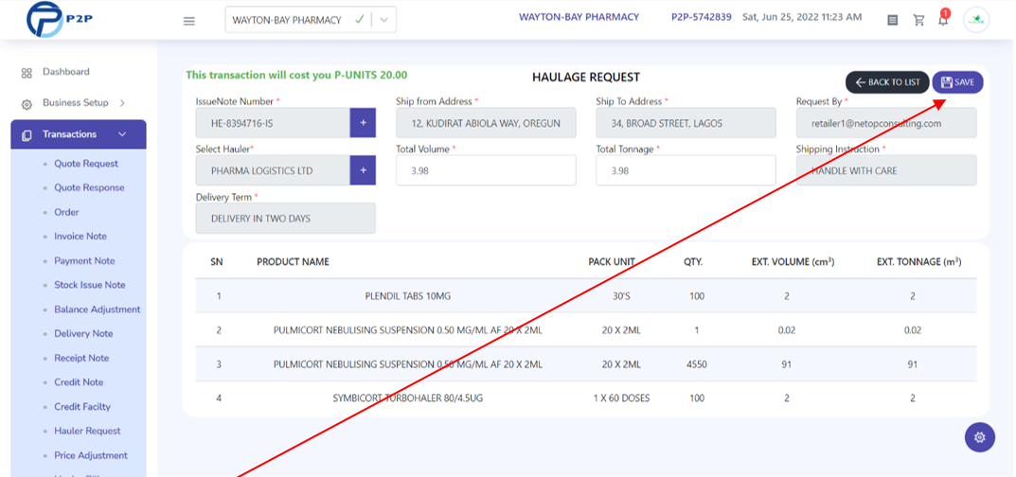Click the 0.02 ext. volume value

pos(786,330)
